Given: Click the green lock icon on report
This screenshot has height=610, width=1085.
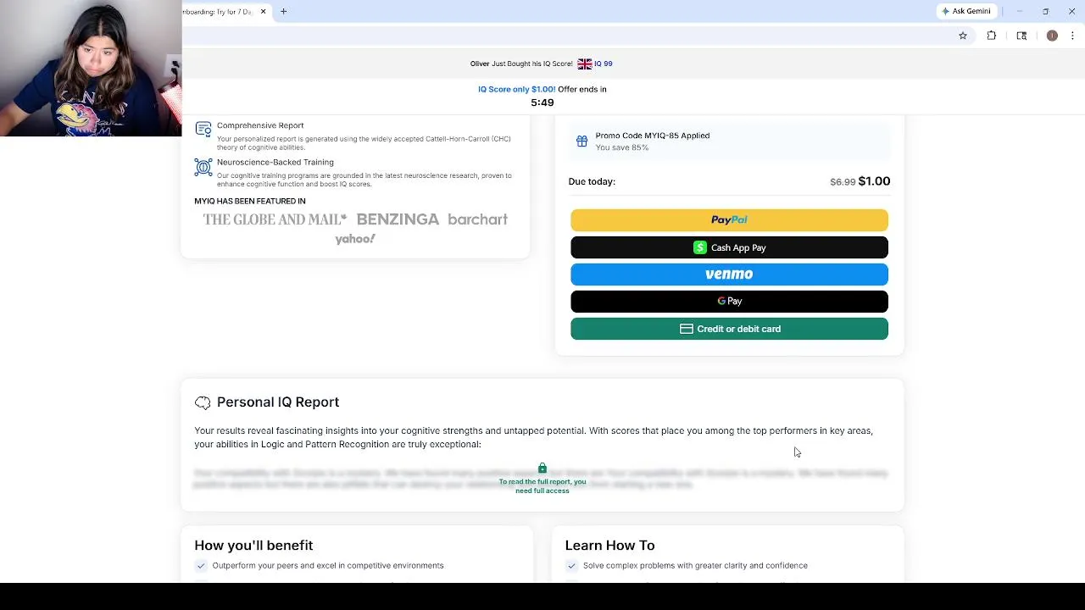Looking at the screenshot, I should pyautogui.click(x=542, y=469).
